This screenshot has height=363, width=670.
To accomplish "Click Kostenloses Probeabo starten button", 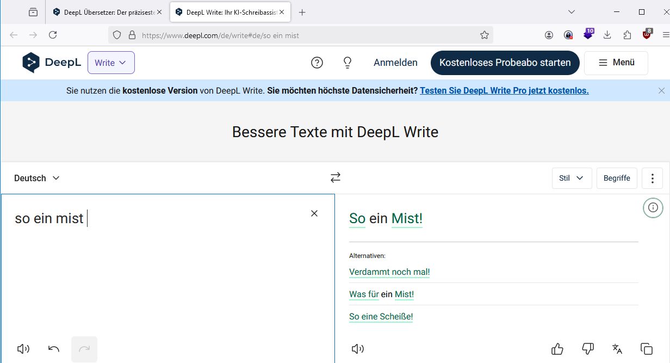I will click(505, 63).
